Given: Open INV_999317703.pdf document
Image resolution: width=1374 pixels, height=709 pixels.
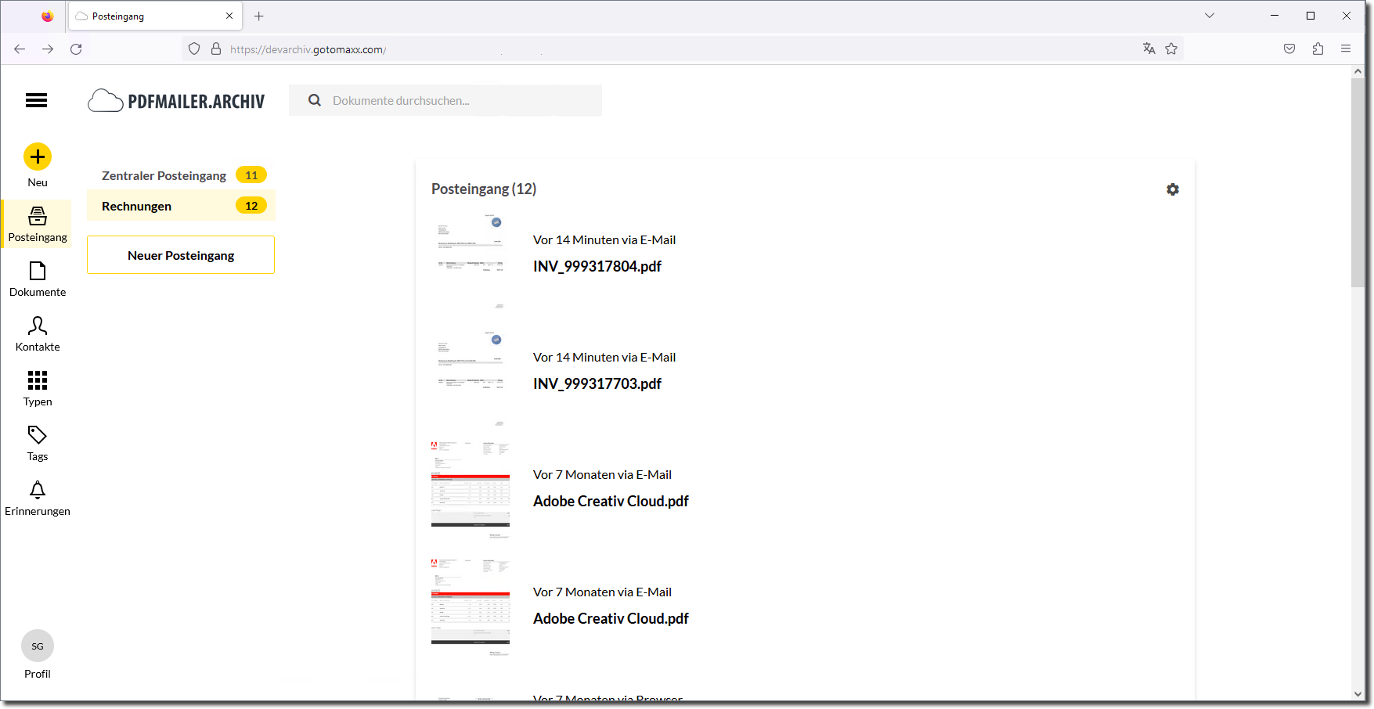Looking at the screenshot, I should point(597,384).
